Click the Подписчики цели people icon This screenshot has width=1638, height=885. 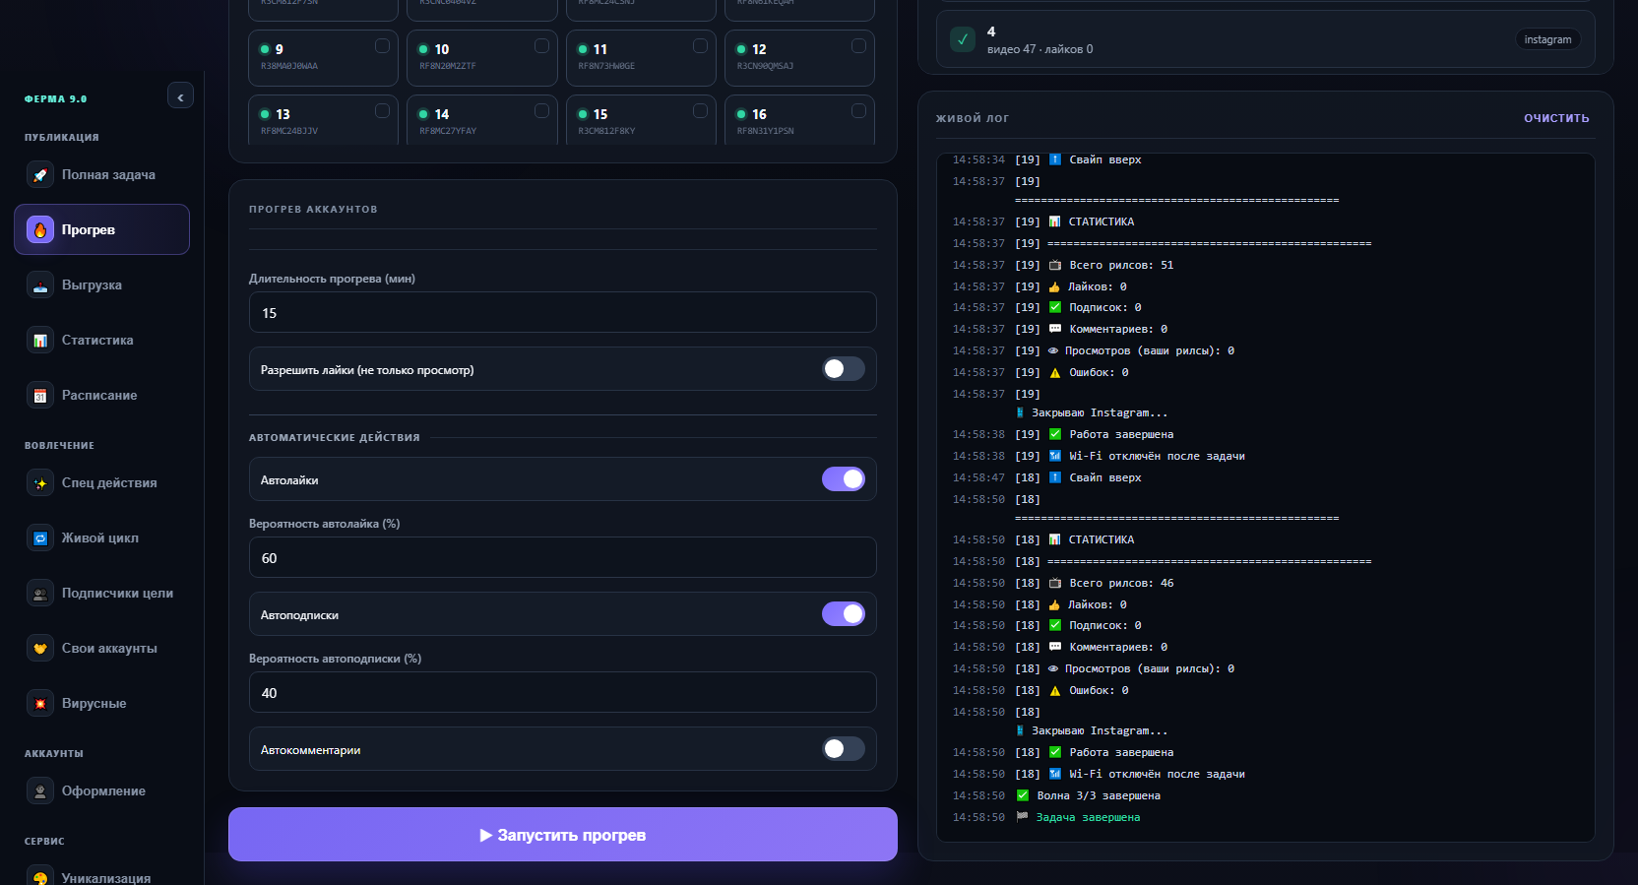pyautogui.click(x=40, y=594)
